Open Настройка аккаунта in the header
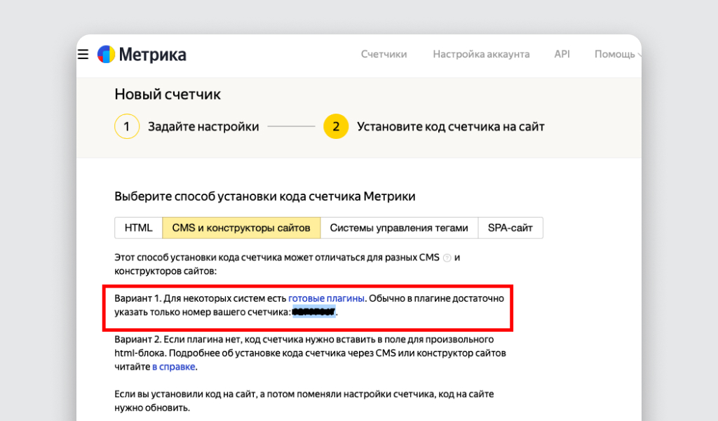The image size is (718, 421). [481, 54]
